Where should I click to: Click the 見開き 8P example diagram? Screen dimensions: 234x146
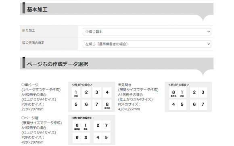pyautogui.click(x=188, y=97)
